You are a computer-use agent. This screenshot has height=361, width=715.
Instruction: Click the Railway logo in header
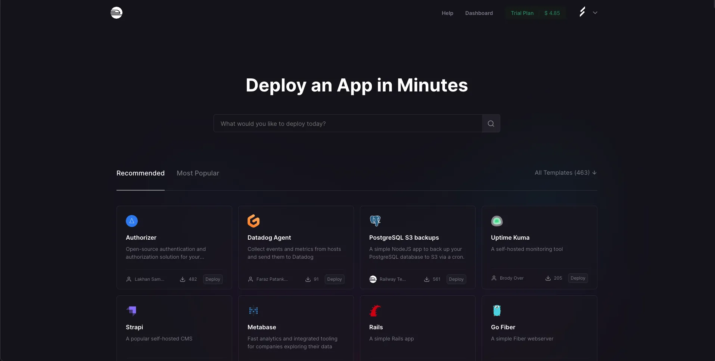point(116,13)
